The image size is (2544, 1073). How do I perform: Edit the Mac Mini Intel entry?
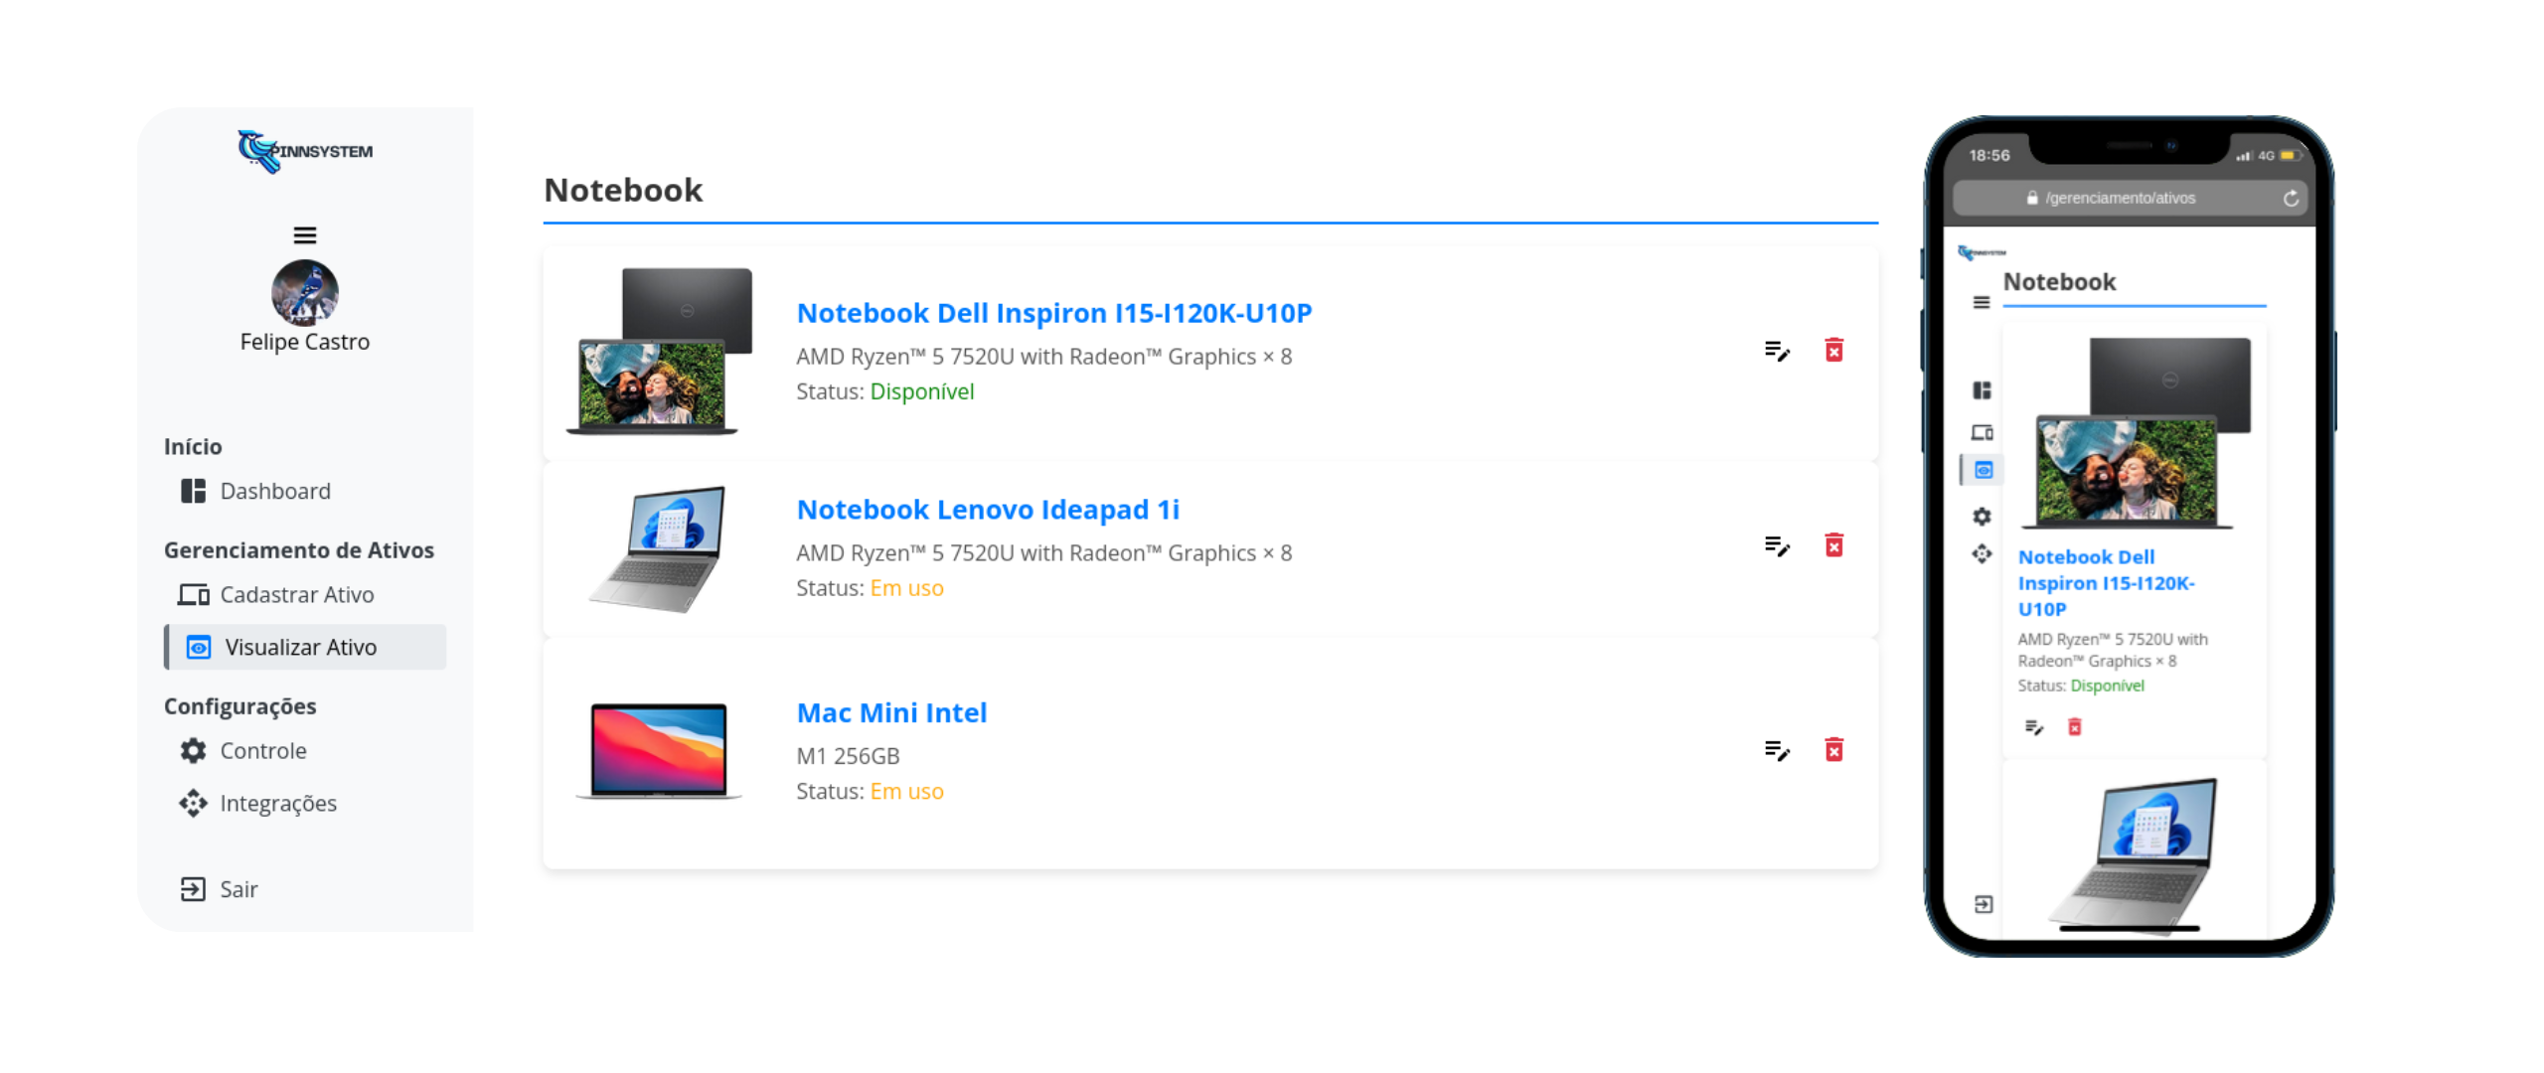click(1776, 750)
